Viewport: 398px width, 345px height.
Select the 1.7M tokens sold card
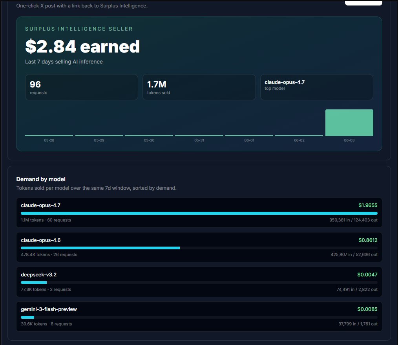[x=199, y=87]
